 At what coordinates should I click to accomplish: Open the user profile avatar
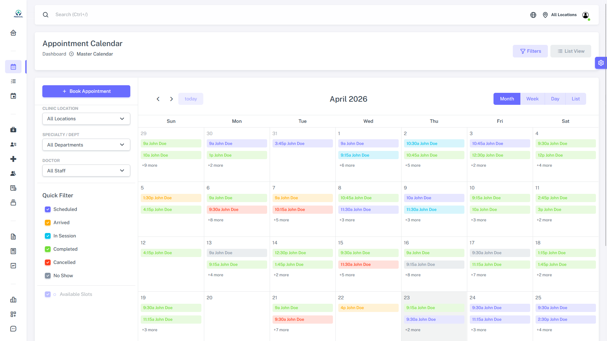click(586, 15)
